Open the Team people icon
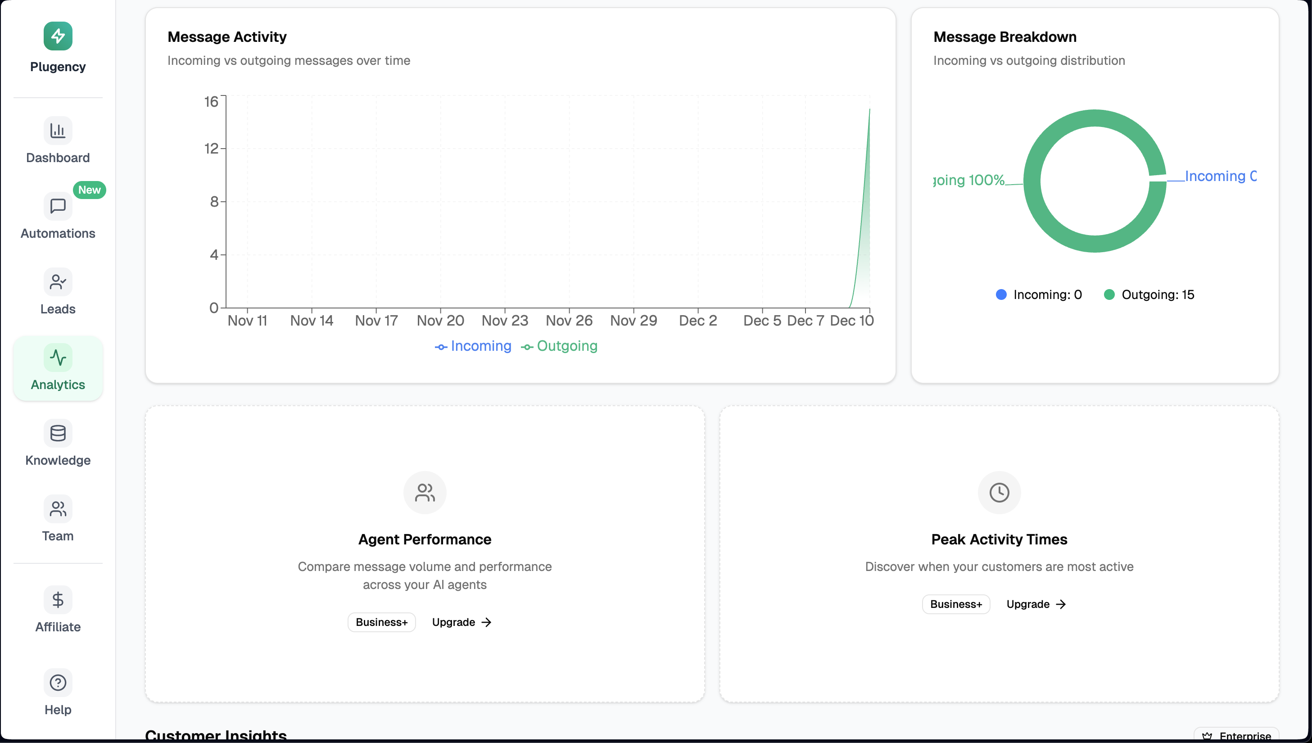This screenshot has width=1312, height=743. [58, 509]
